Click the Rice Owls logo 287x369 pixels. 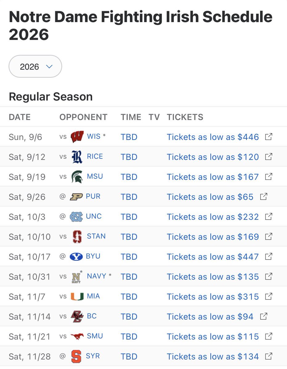coord(77,157)
